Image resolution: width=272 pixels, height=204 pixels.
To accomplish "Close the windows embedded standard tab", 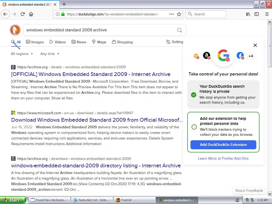I will click(55, 5).
